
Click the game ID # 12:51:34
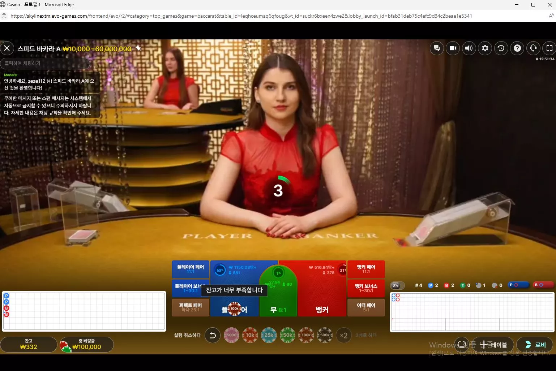(x=545, y=59)
